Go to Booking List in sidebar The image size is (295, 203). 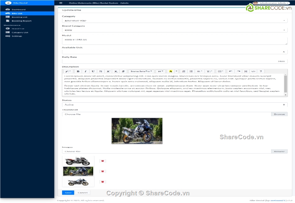tap(19, 17)
